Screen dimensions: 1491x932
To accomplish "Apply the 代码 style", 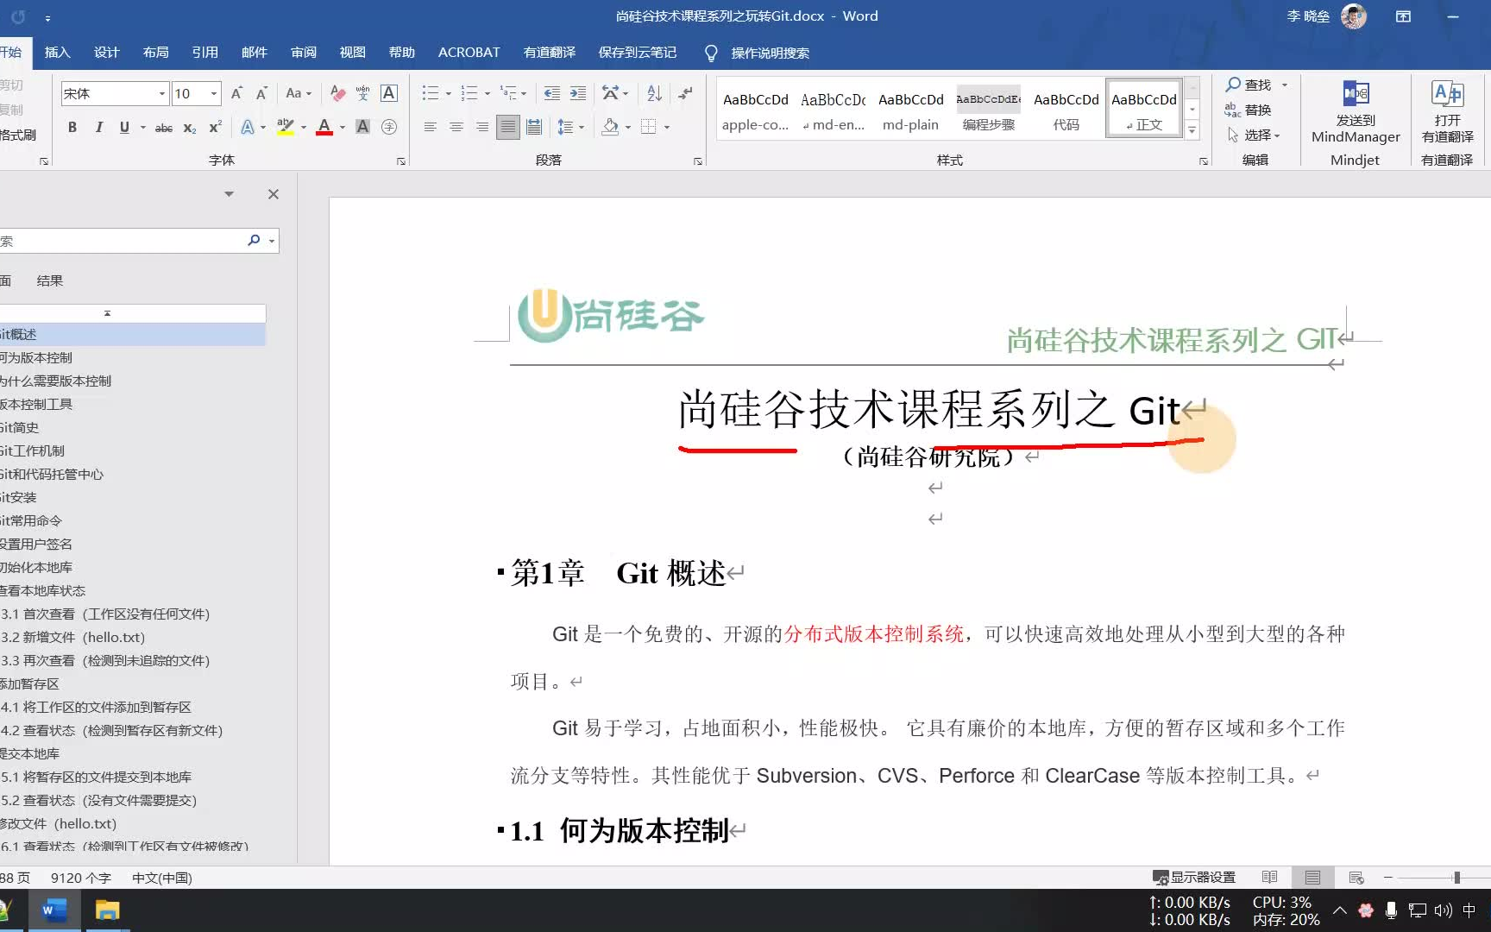I will click(x=1066, y=110).
